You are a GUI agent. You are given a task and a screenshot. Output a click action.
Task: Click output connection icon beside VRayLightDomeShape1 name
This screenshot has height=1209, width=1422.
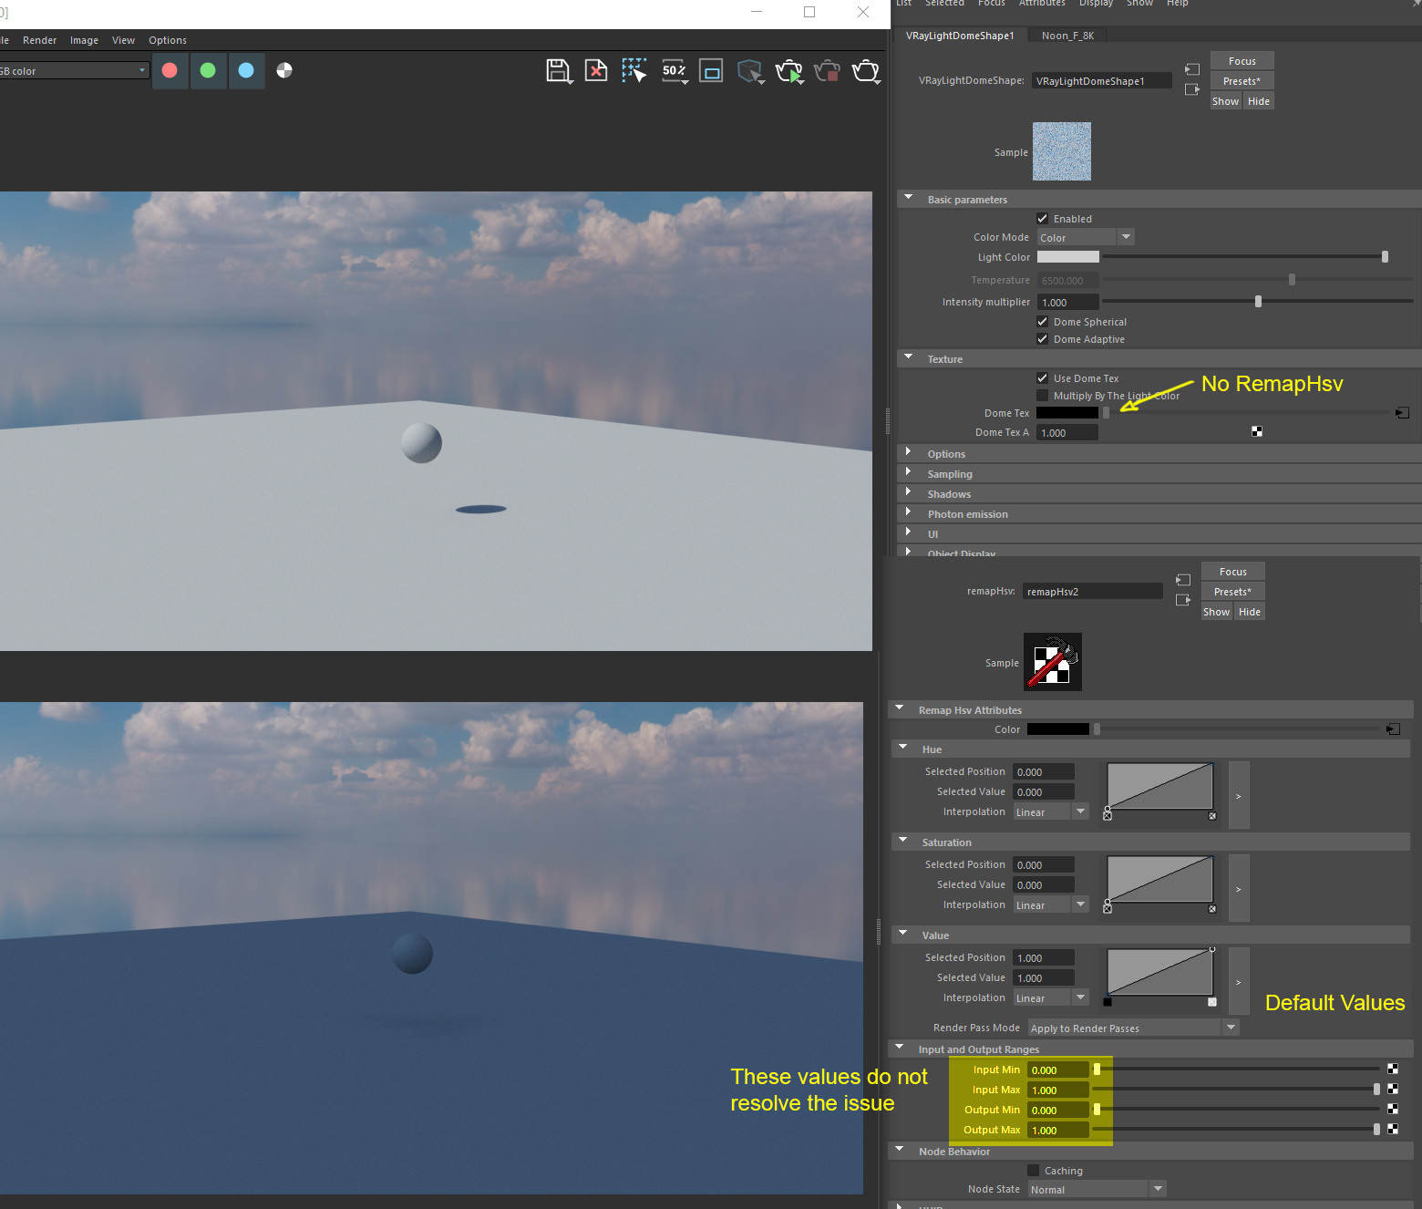[x=1191, y=89]
